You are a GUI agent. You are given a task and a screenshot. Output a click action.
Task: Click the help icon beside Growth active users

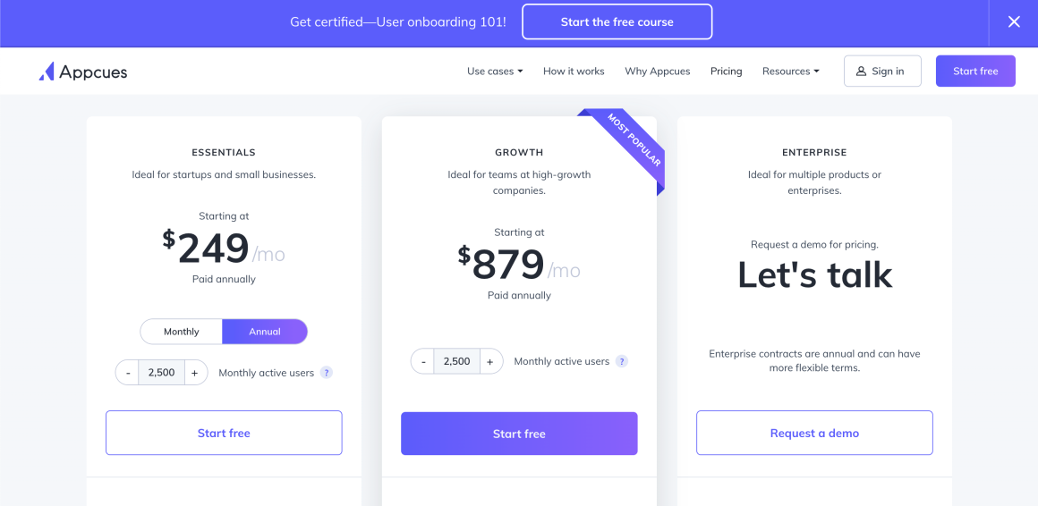pos(622,361)
